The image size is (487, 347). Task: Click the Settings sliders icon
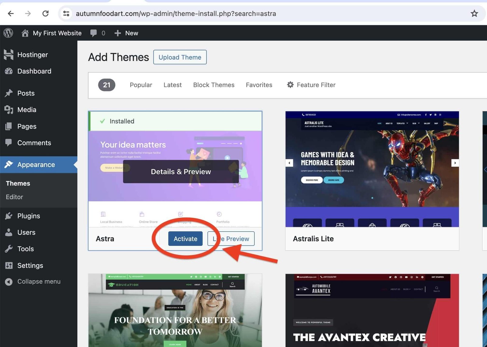click(x=9, y=265)
